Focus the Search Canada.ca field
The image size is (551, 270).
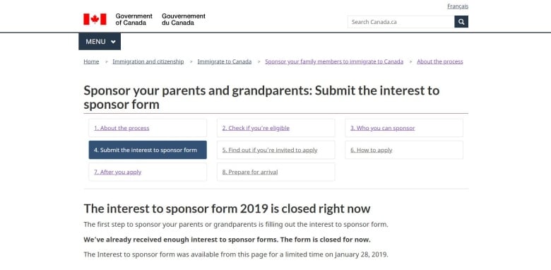pos(401,22)
